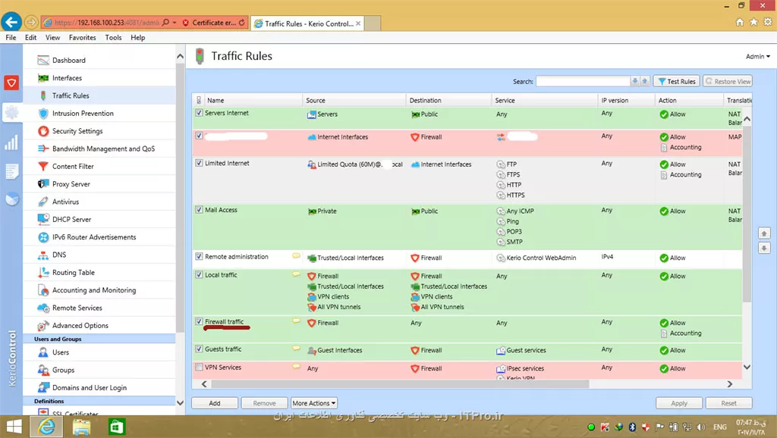Switch to Traffic Rules browser tab
The image size is (777, 438).
pos(307,23)
